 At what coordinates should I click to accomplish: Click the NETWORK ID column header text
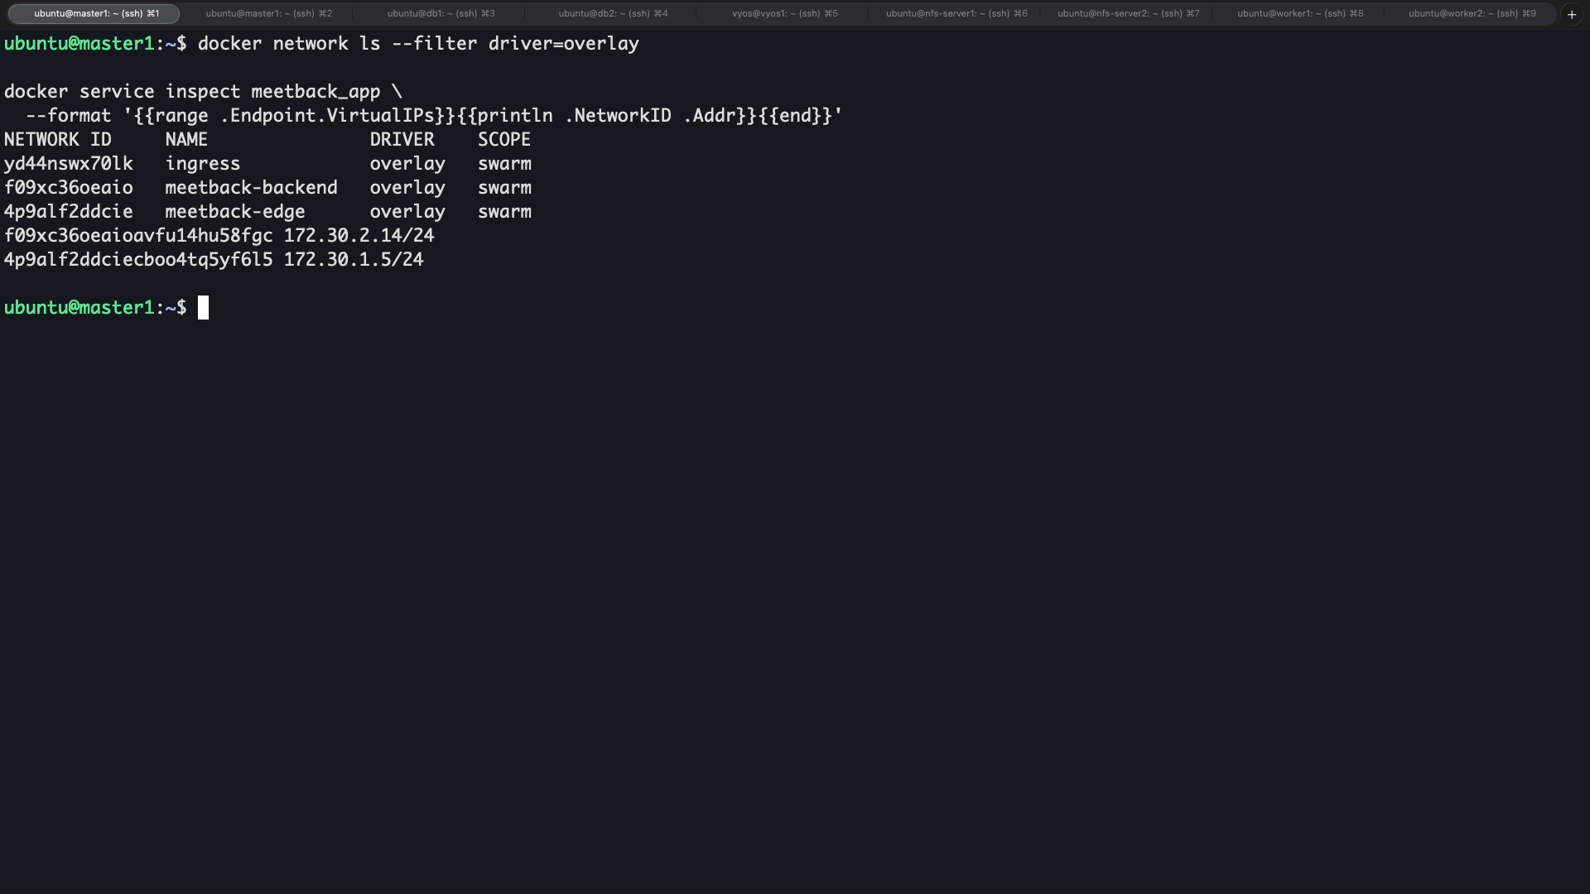click(x=57, y=140)
